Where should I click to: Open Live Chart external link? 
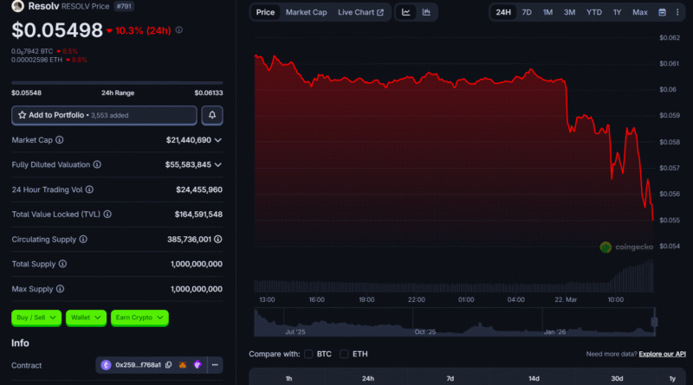coord(360,12)
